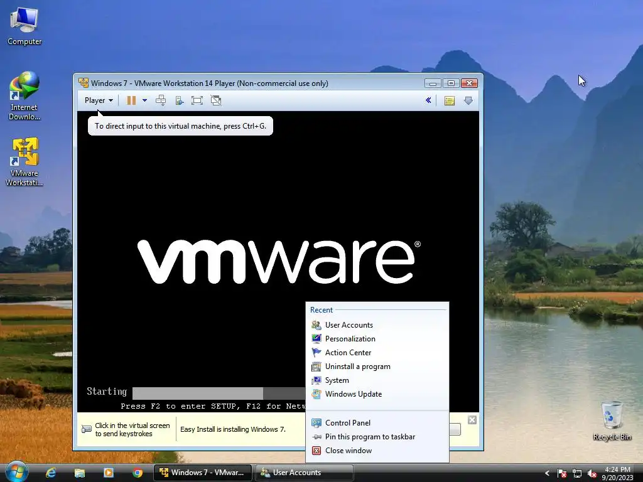This screenshot has width=643, height=482.
Task: Launch Internet Explorer from taskbar
Action: pos(50,473)
